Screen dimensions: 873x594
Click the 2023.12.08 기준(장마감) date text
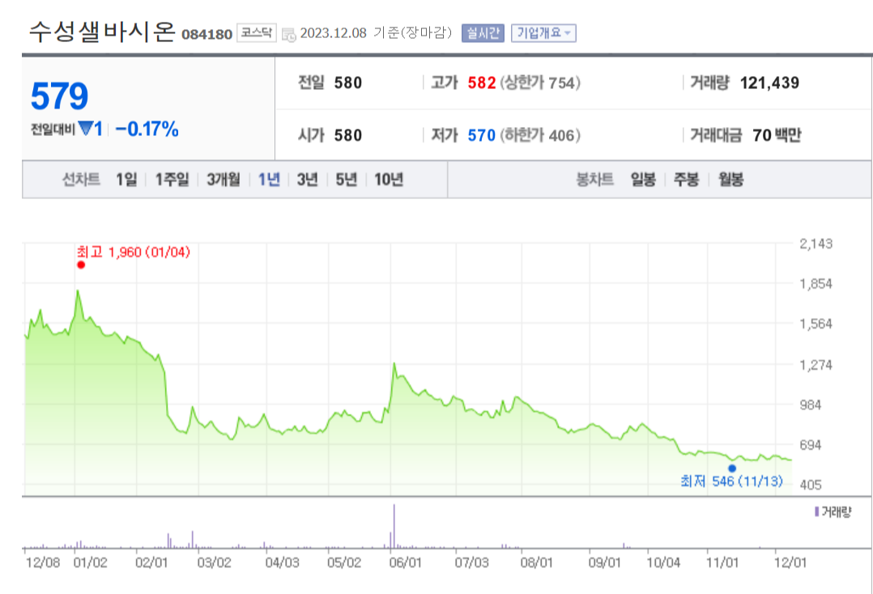pyautogui.click(x=376, y=33)
